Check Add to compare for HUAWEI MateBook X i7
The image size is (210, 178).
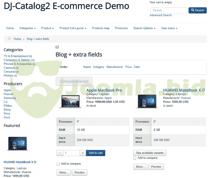click(x=135, y=158)
